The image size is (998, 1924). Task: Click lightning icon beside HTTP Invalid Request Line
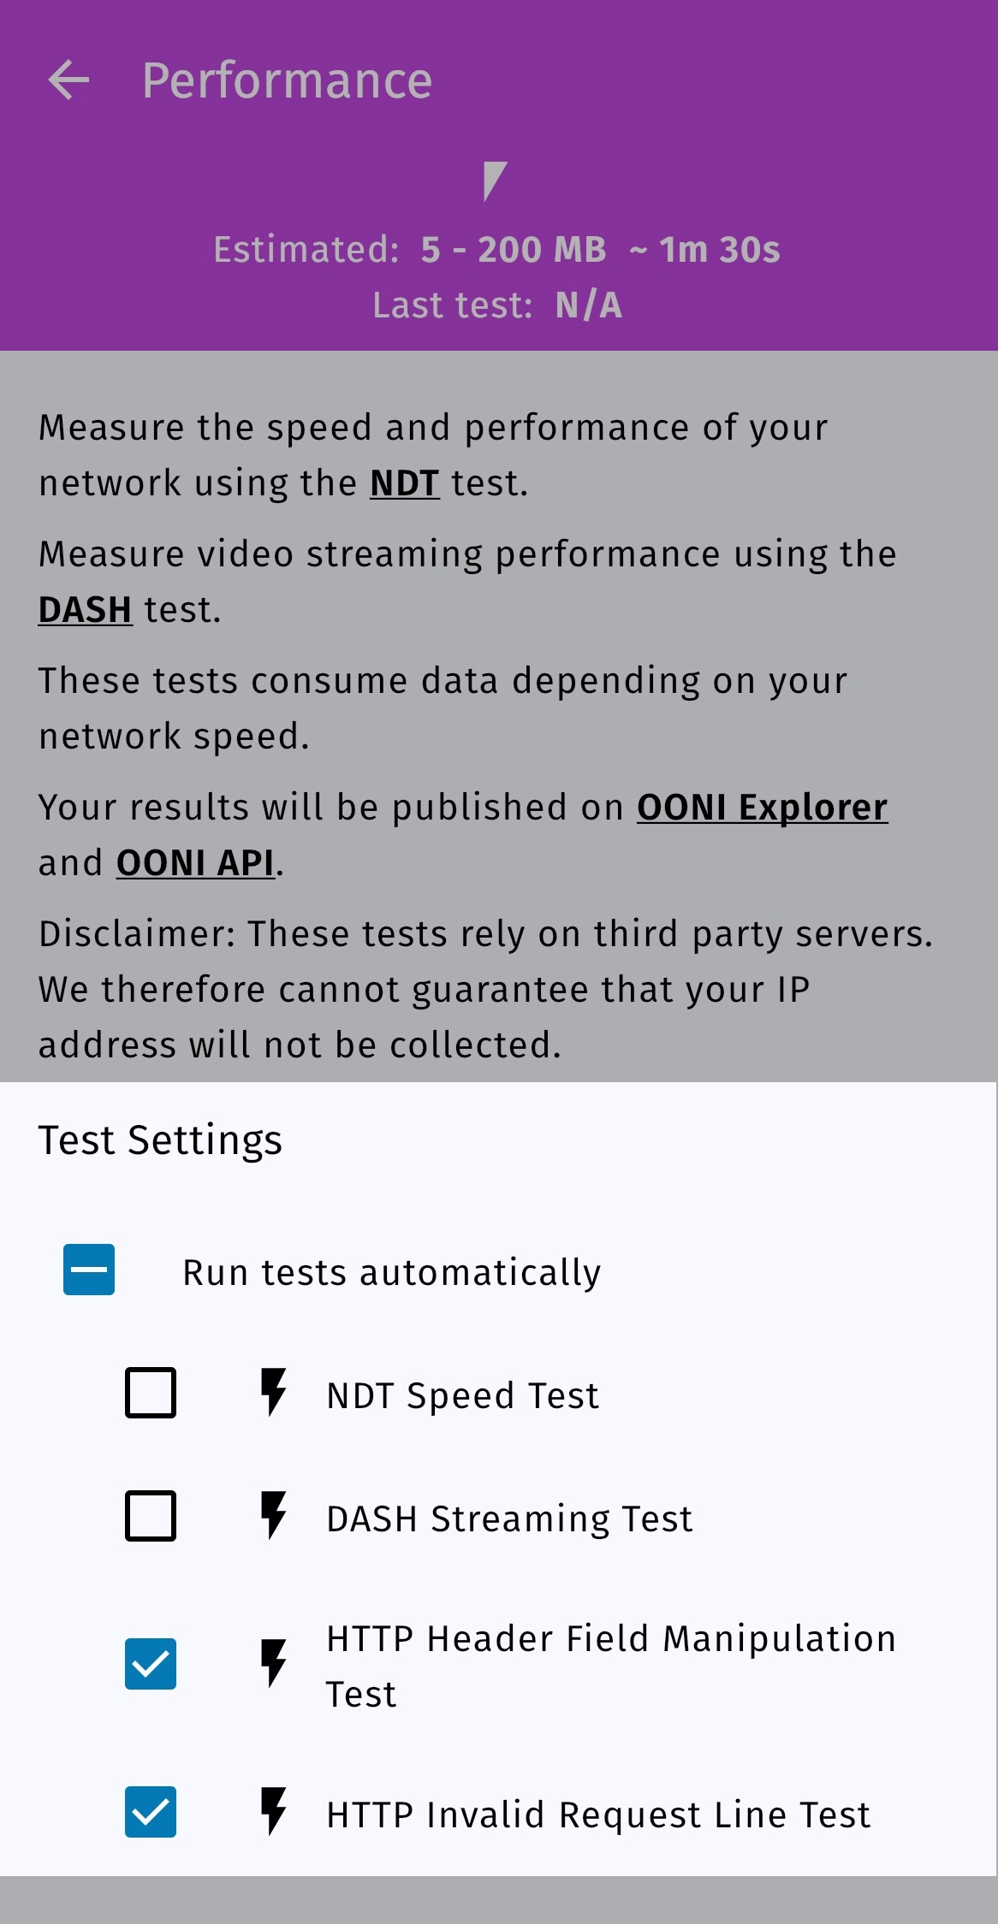273,1812
